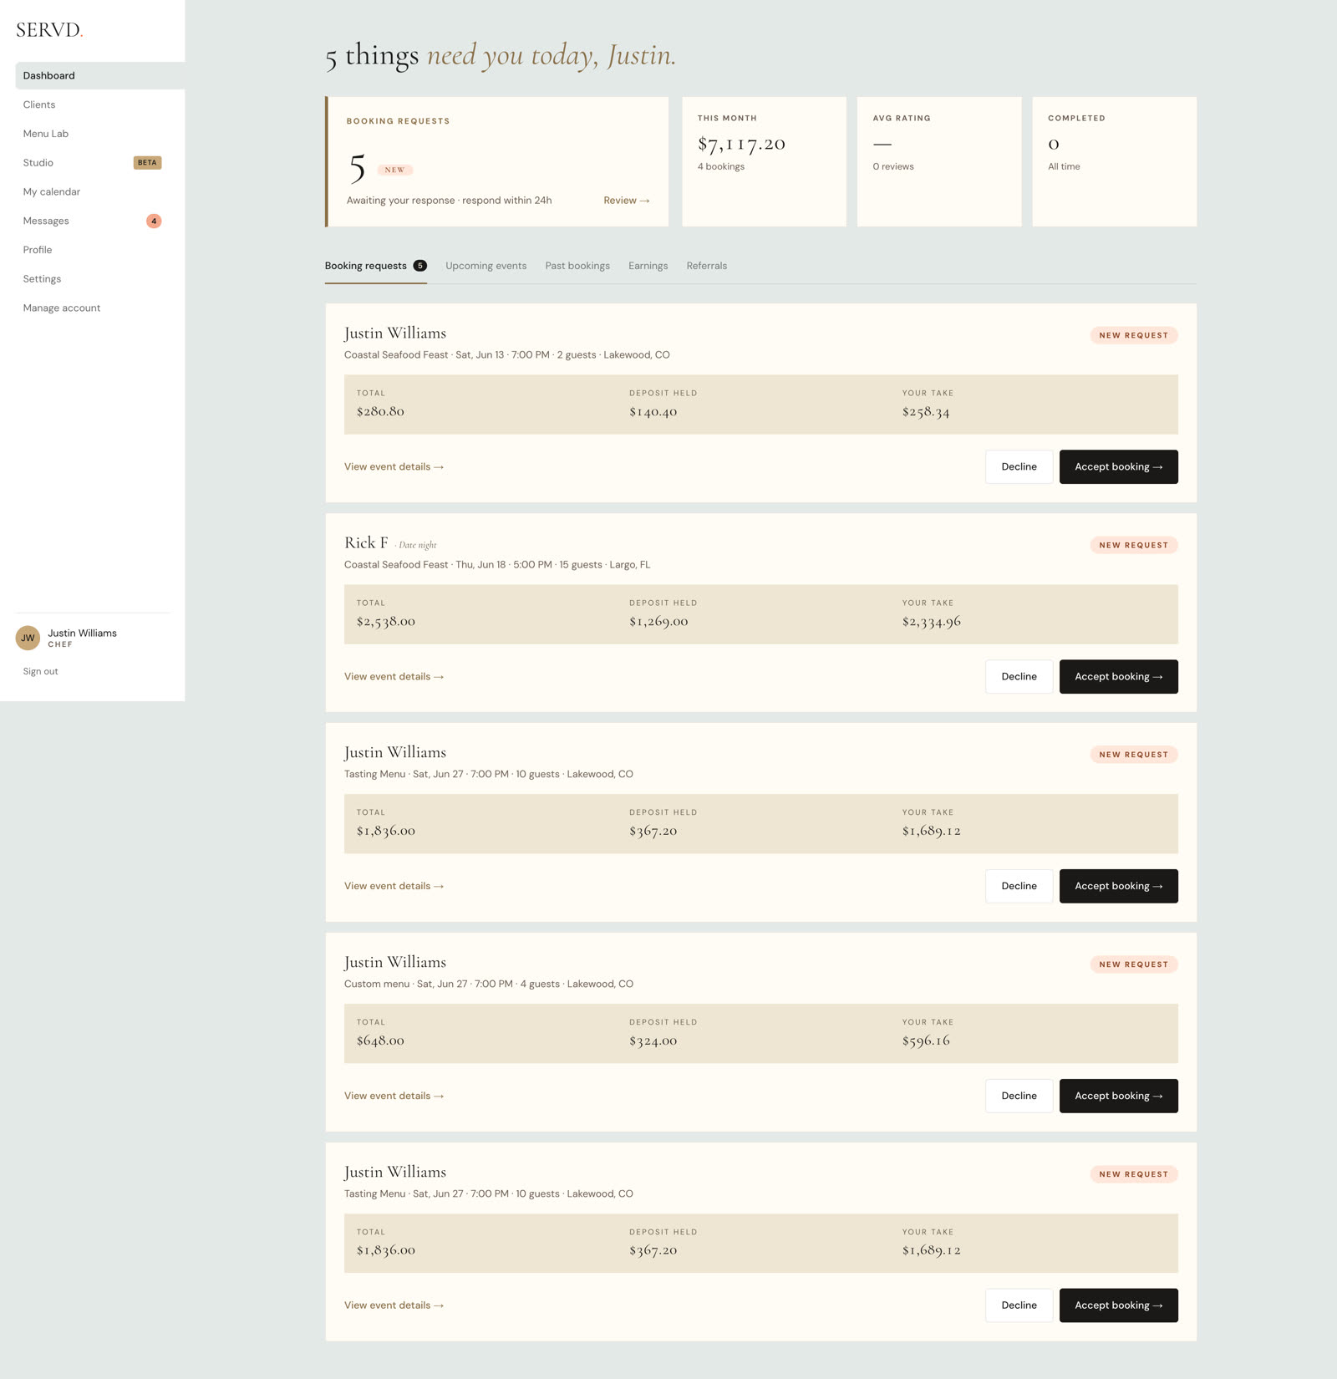Click Review link in booking requests card
Image resolution: width=1337 pixels, height=1379 pixels.
point(627,201)
